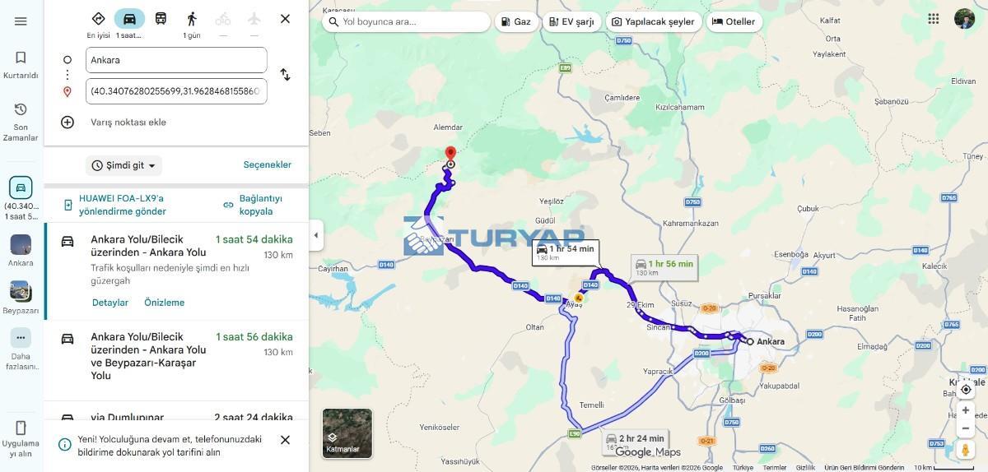Toggle the Katmanlar satellite layer view

click(347, 433)
